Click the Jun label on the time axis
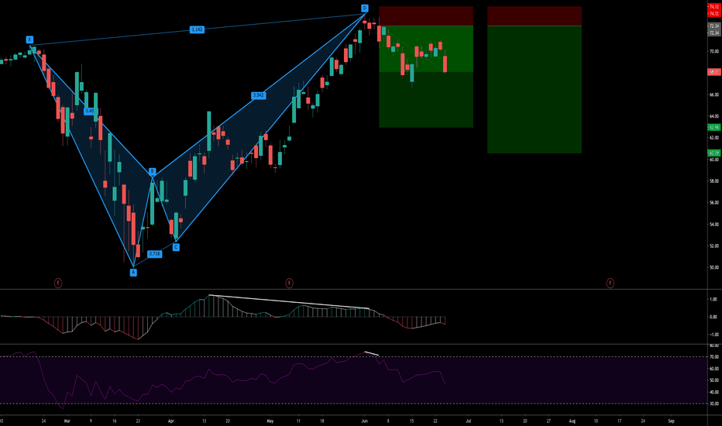The height and width of the screenshot is (426, 722). click(364, 421)
